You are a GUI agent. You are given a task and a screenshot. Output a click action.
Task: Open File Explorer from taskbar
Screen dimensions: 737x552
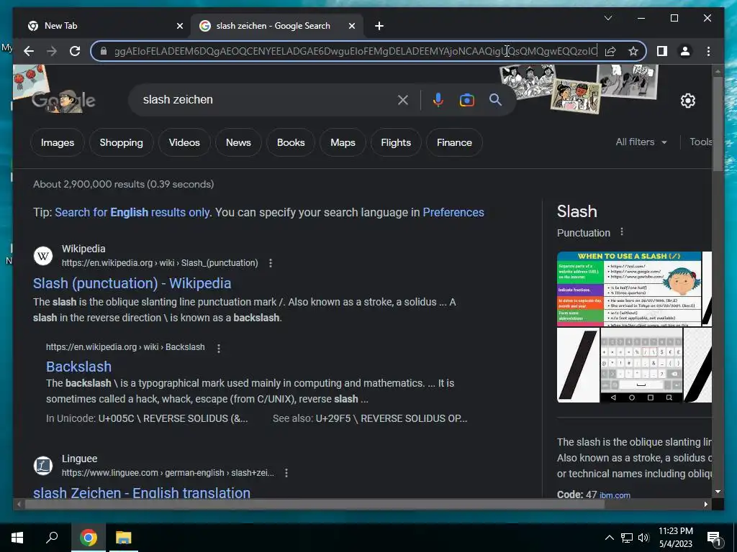pyautogui.click(x=124, y=538)
